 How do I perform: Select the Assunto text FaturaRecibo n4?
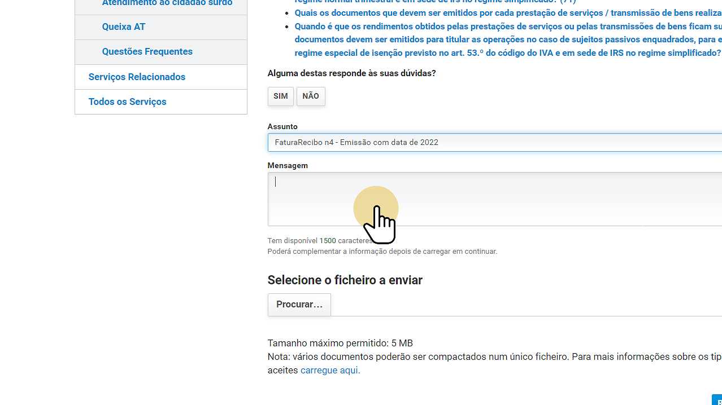coord(356,142)
